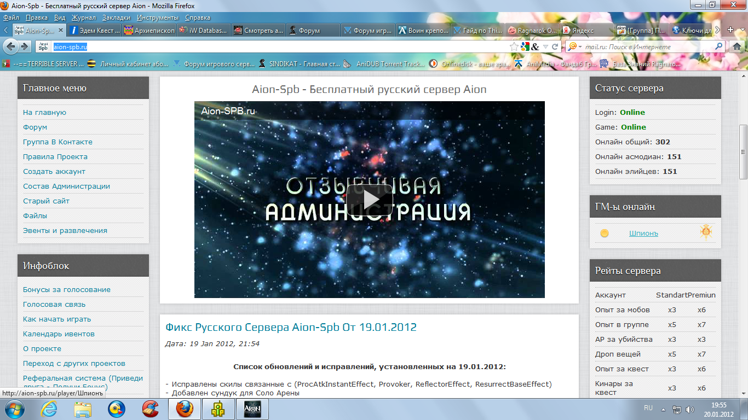The height and width of the screenshot is (420, 748).
Task: Open the На главную menu link
Action: click(44, 112)
